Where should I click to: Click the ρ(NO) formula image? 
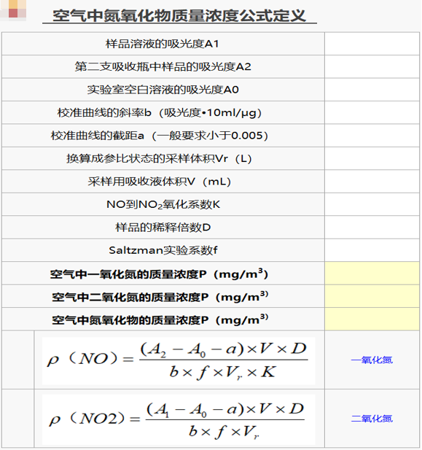pyautogui.click(x=179, y=361)
